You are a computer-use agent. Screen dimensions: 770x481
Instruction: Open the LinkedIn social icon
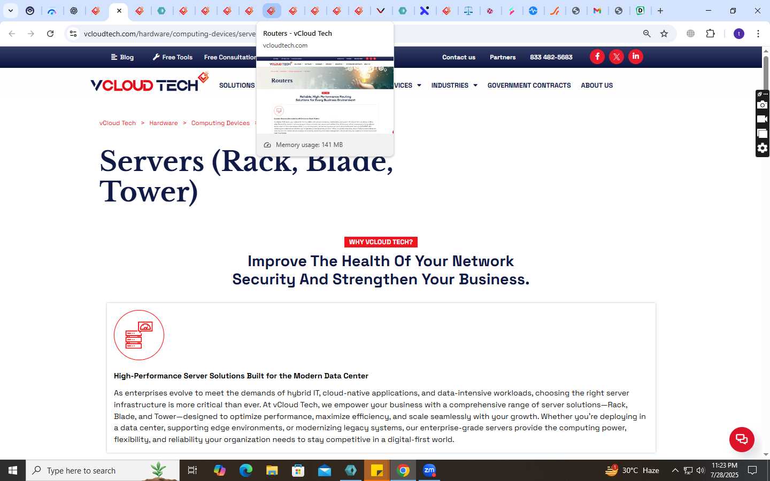(x=636, y=57)
